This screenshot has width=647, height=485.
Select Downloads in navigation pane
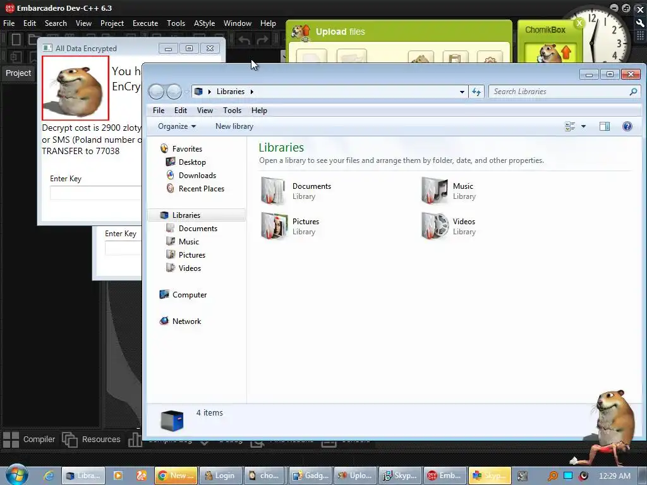[197, 176]
